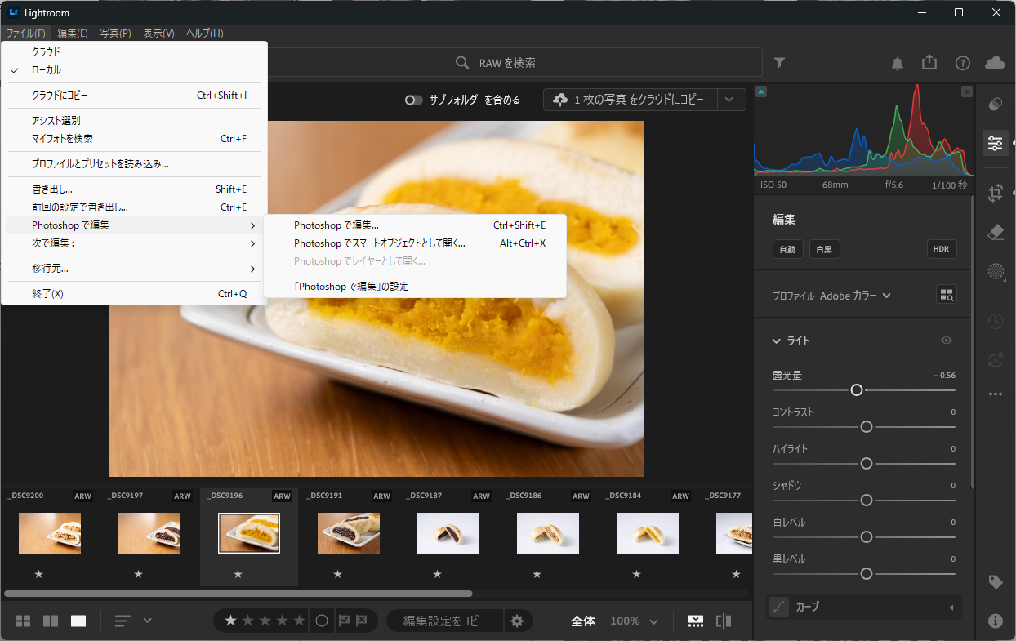Collapse the ライト section
Screen dimensions: 1016x641
(777, 341)
